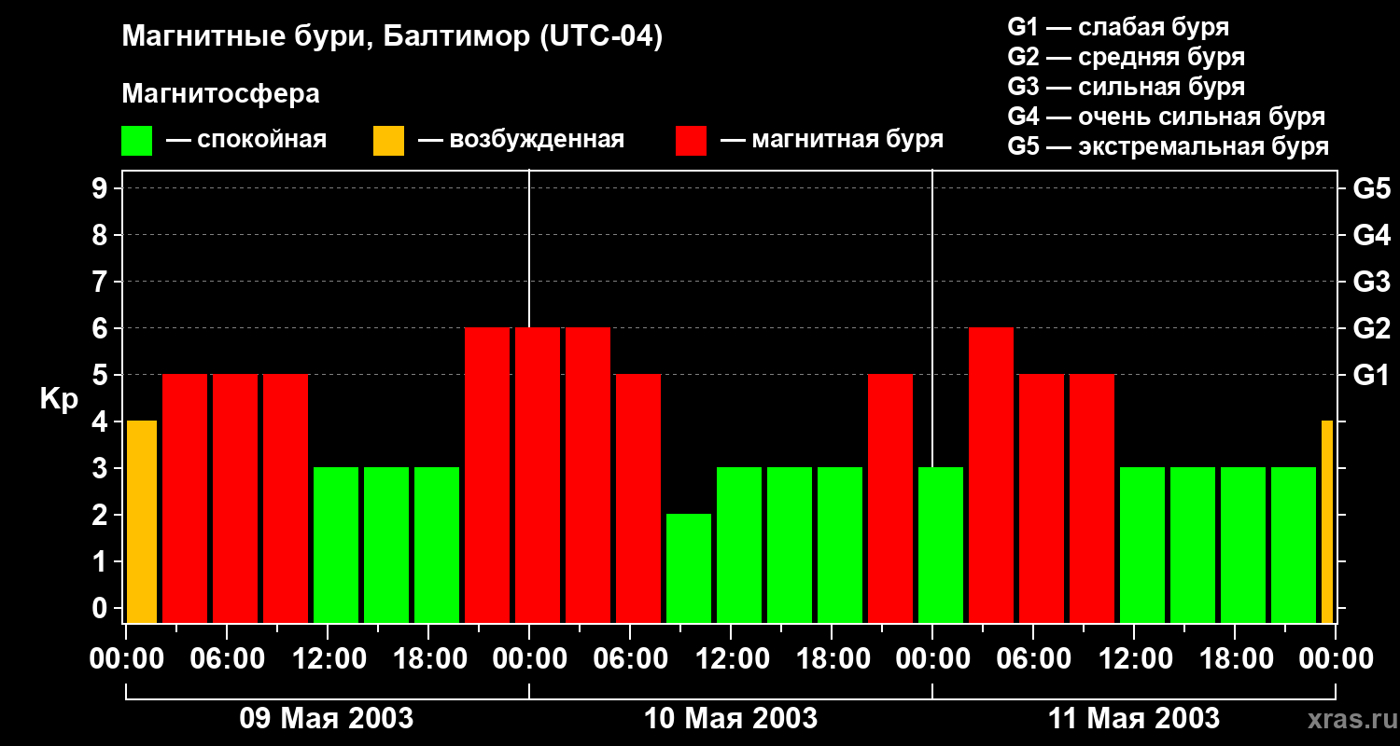The image size is (1400, 746).
Task: Click the yellow 'возбужденная' legend swatch
Action: (x=388, y=141)
